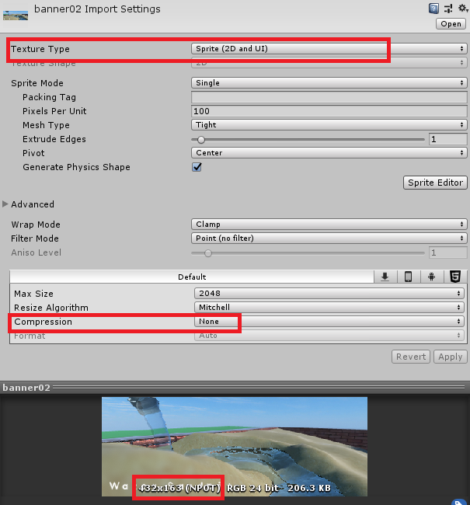This screenshot has width=470, height=505.
Task: Click the '206.3 KB' file size text
Action: pyautogui.click(x=309, y=488)
